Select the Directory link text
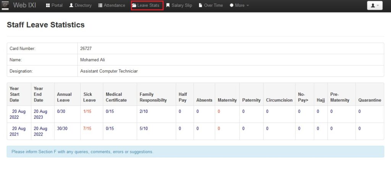 (x=83, y=6)
